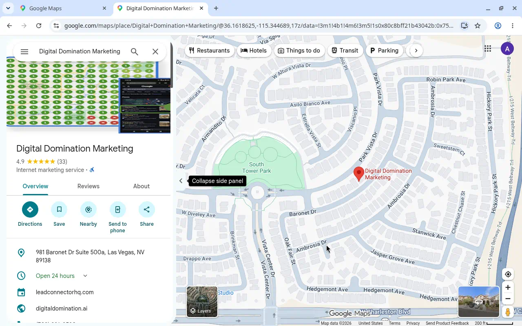Install app icon in address bar

click(x=464, y=26)
